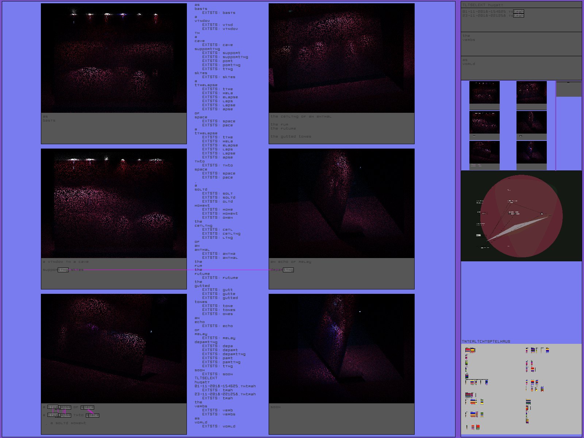Click 'EXISTS: departing' in the word list
Viewport: 584px width, 438px height.
click(x=224, y=354)
